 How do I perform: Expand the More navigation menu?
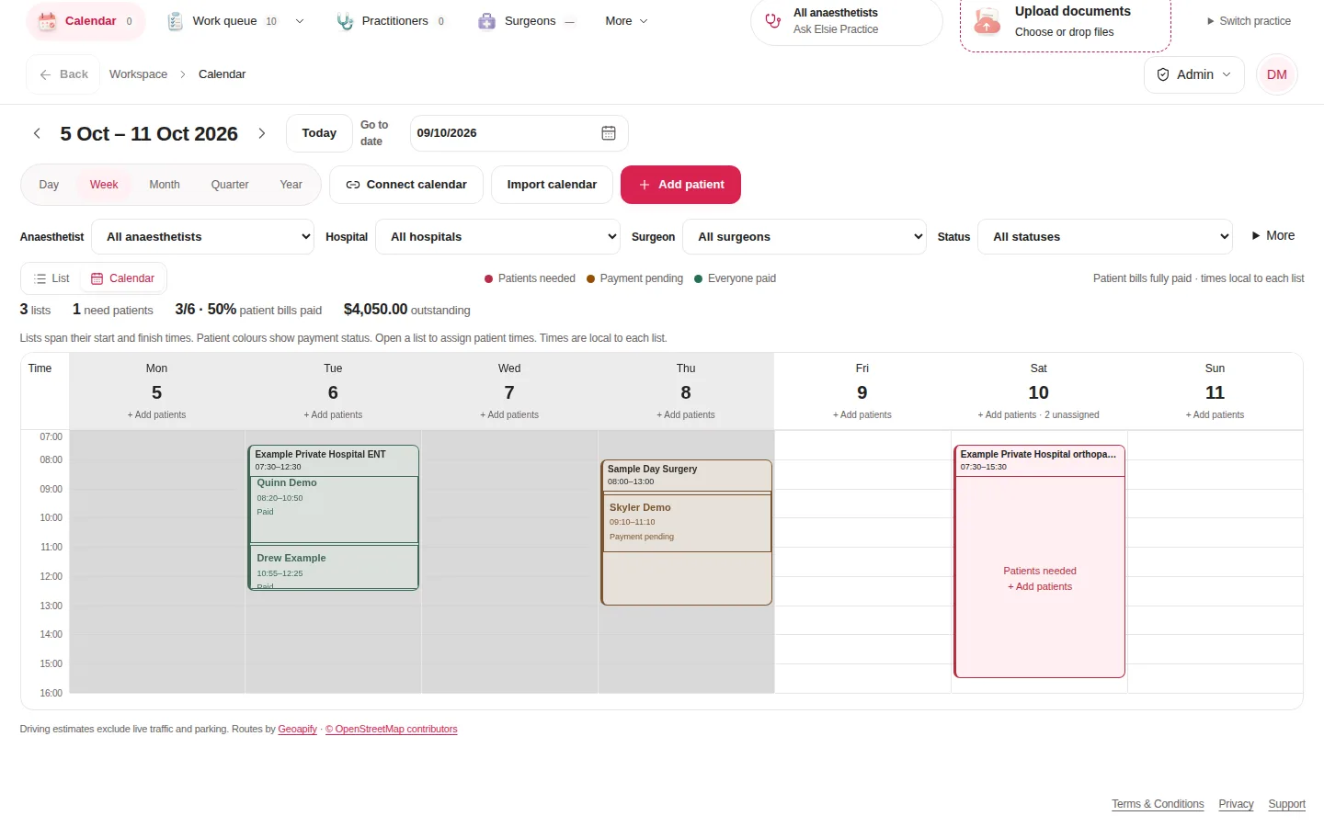click(627, 21)
